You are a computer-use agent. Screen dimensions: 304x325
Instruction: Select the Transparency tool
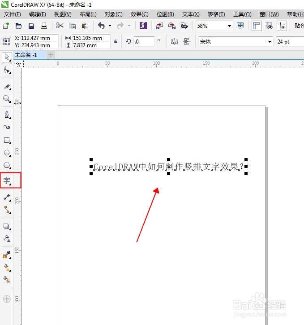pos(7,238)
